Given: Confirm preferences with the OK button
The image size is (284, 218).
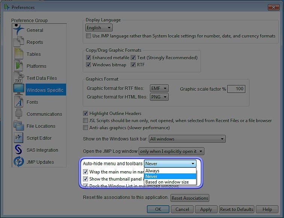Looking at the screenshot, I should coord(158,209).
